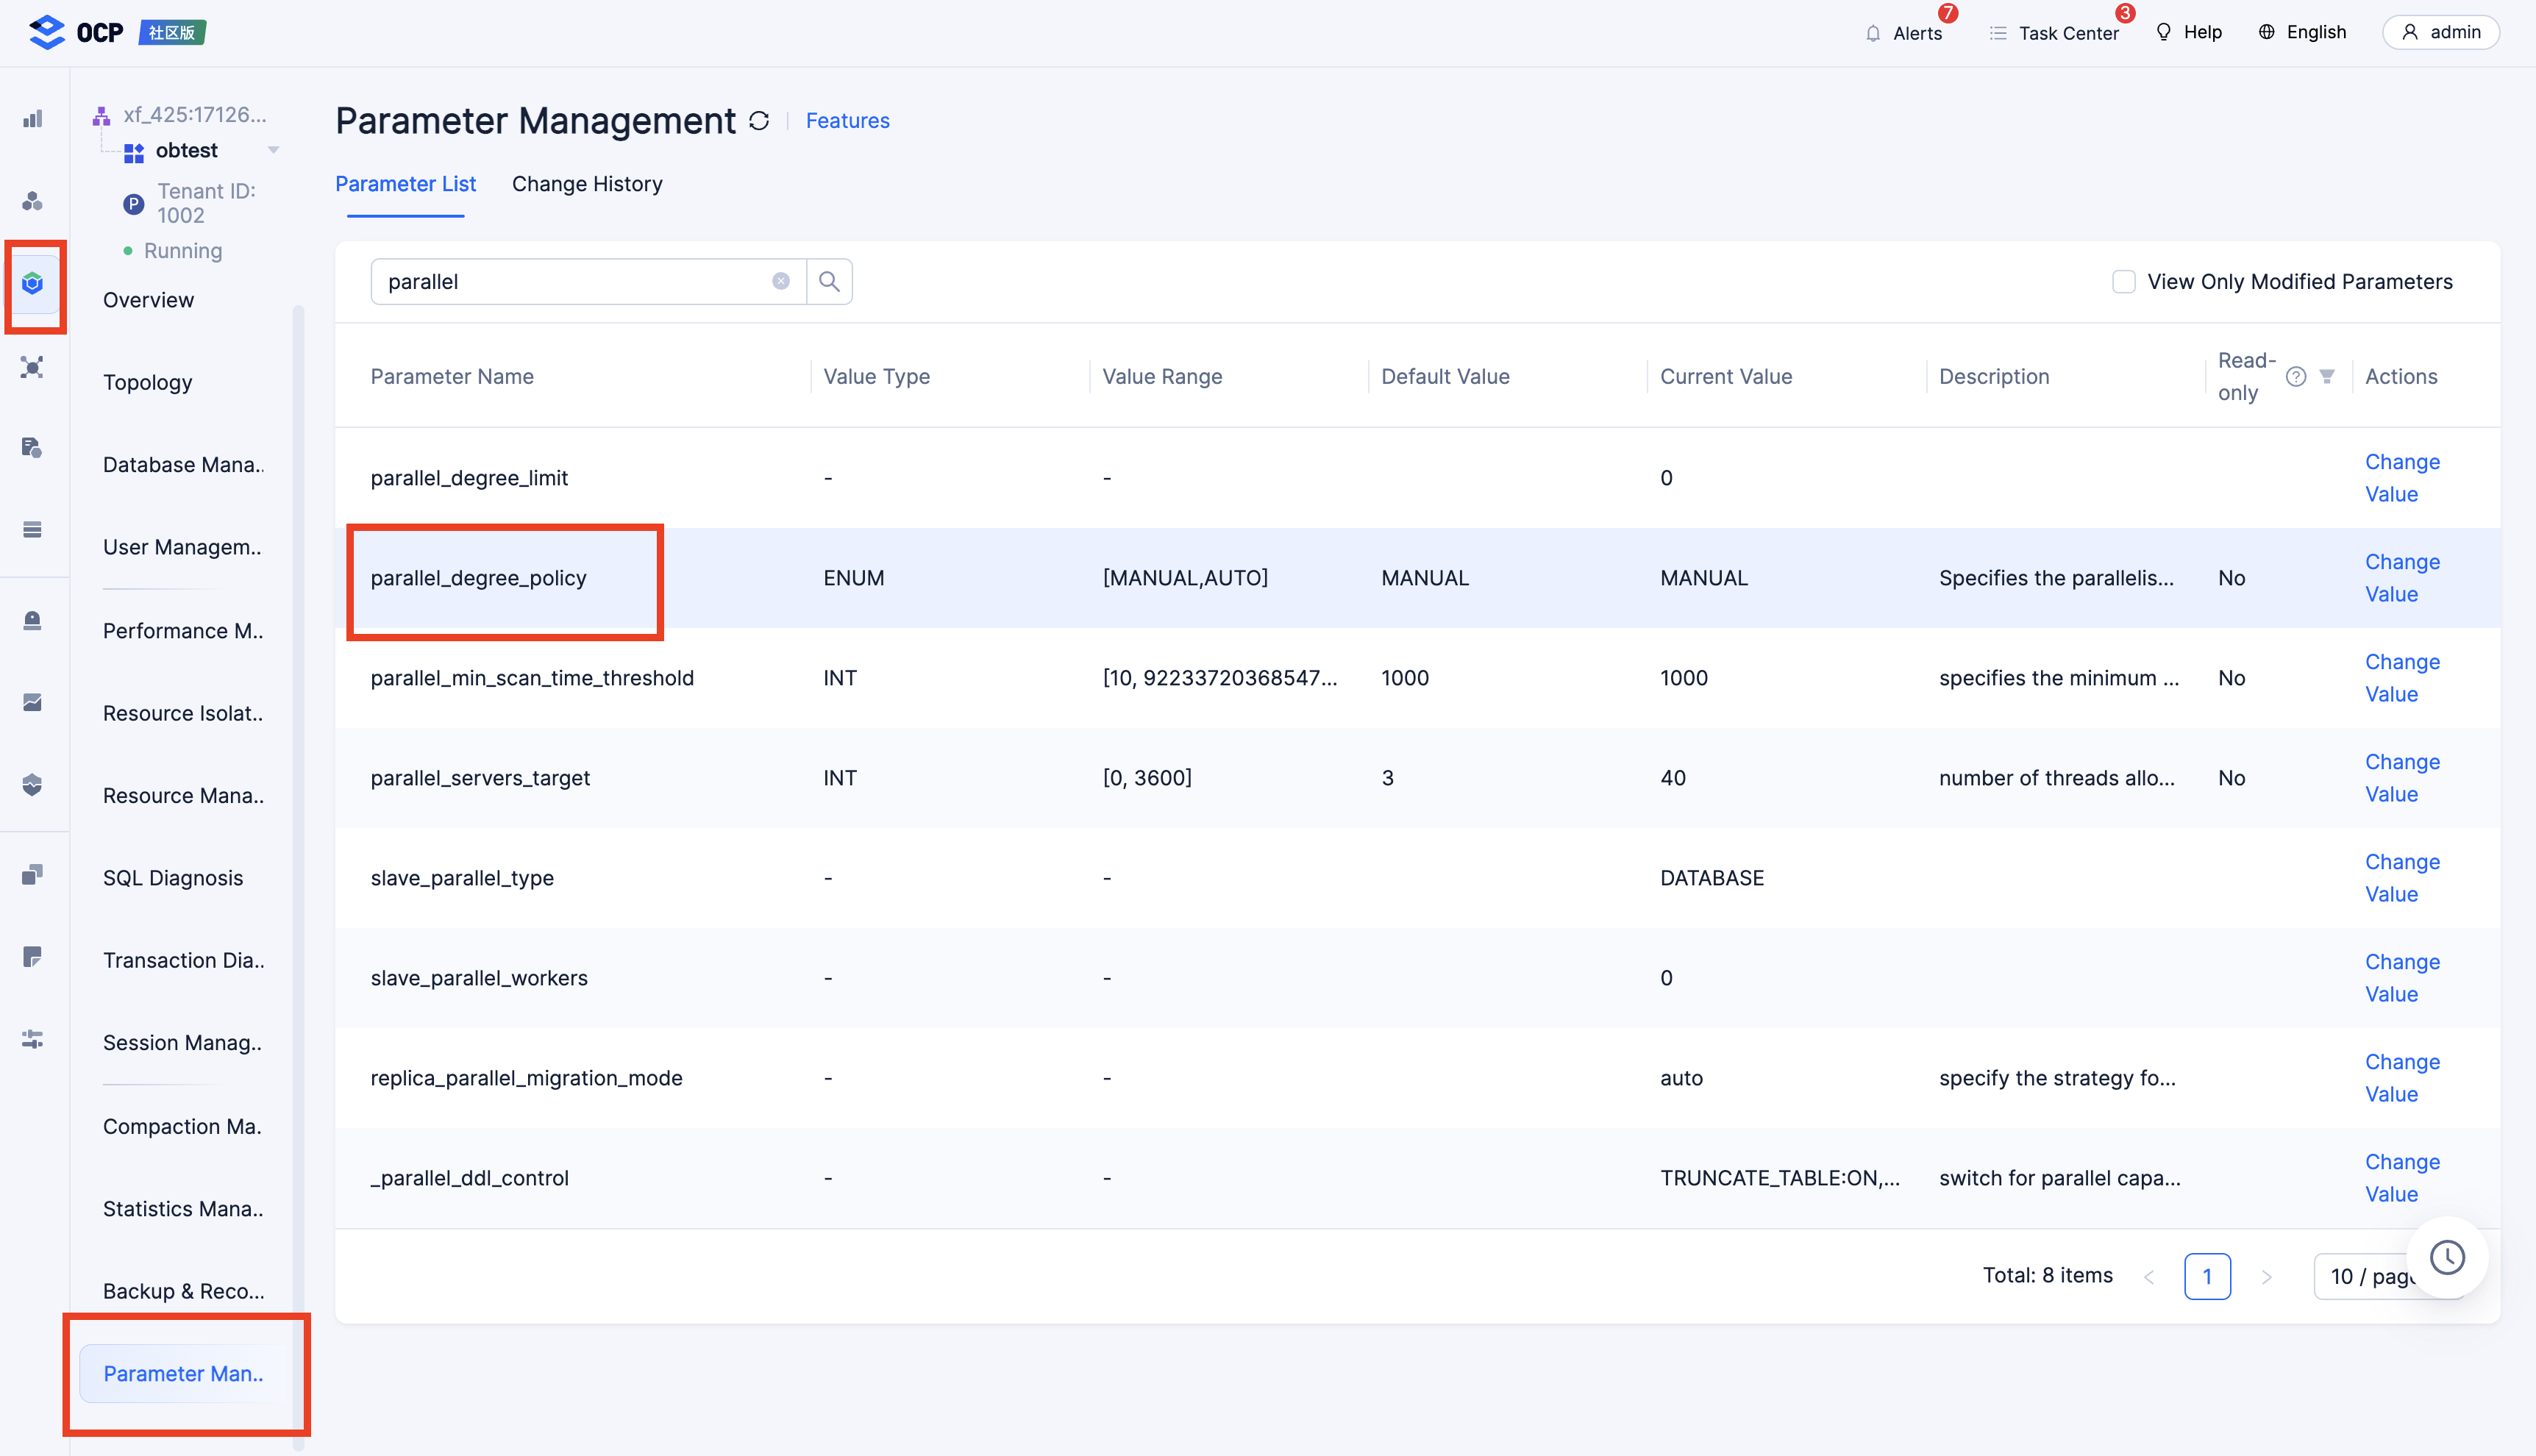2536x1456 pixels.
Task: Open the tenant hexagon sidebar icon
Action: (x=33, y=284)
